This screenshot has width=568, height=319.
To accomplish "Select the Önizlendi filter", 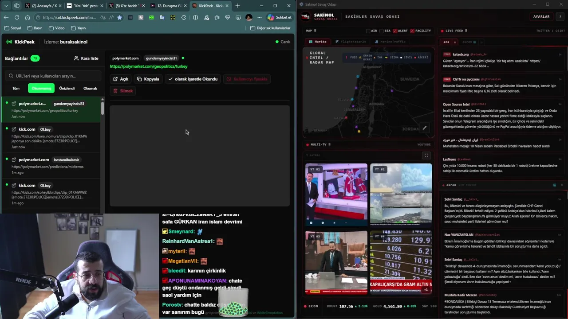I will [67, 88].
